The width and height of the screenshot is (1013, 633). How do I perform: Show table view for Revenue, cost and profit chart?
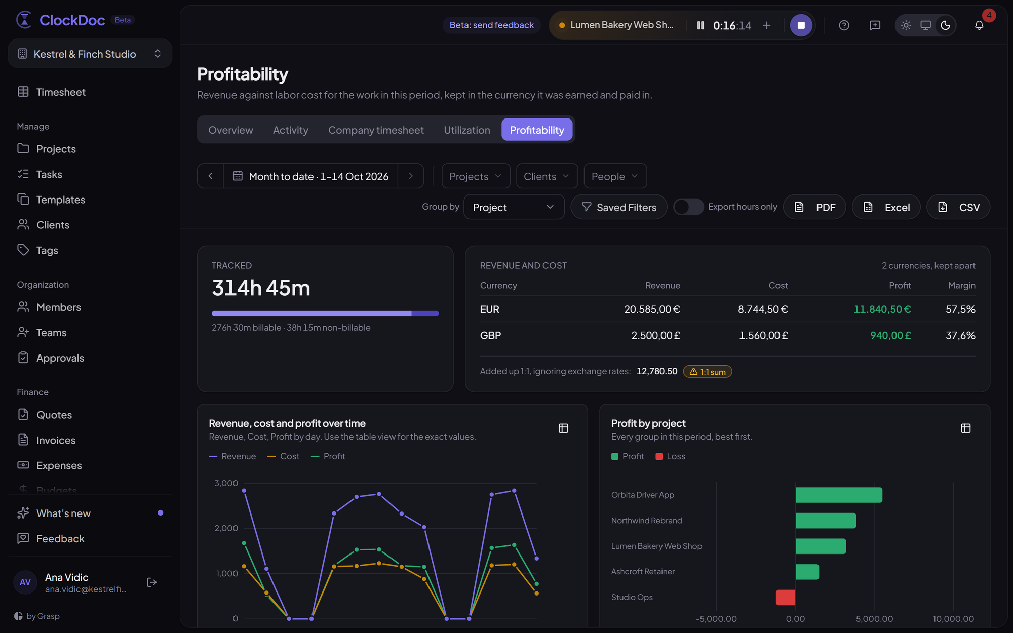click(x=563, y=428)
